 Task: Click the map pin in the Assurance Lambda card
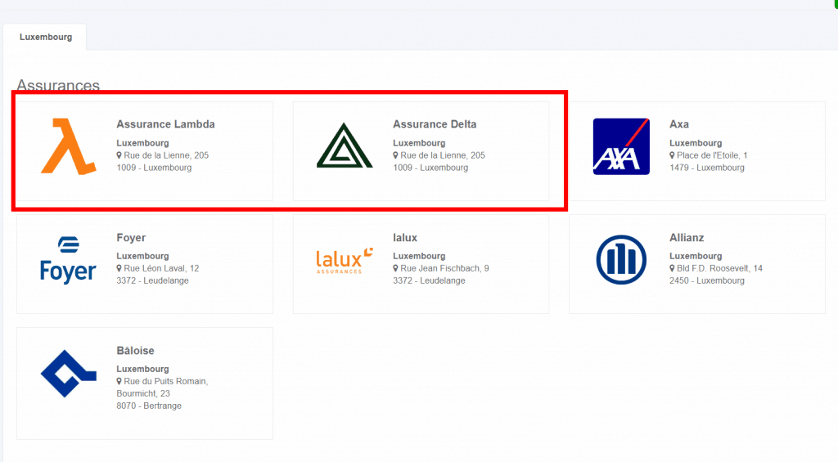[119, 155]
